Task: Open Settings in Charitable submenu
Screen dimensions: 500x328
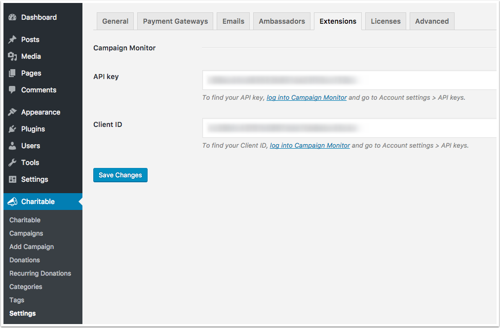Action: 23,314
